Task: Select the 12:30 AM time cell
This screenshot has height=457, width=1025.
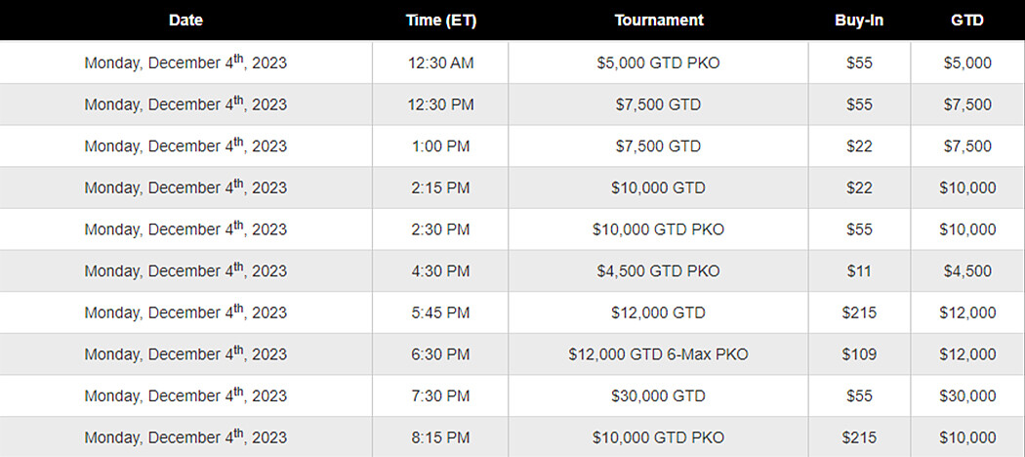Action: (x=440, y=63)
